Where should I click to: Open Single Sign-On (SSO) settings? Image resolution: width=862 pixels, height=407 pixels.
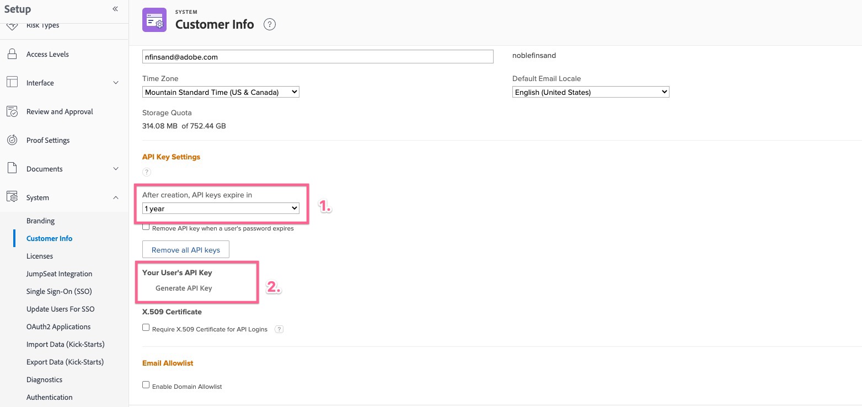click(x=59, y=291)
